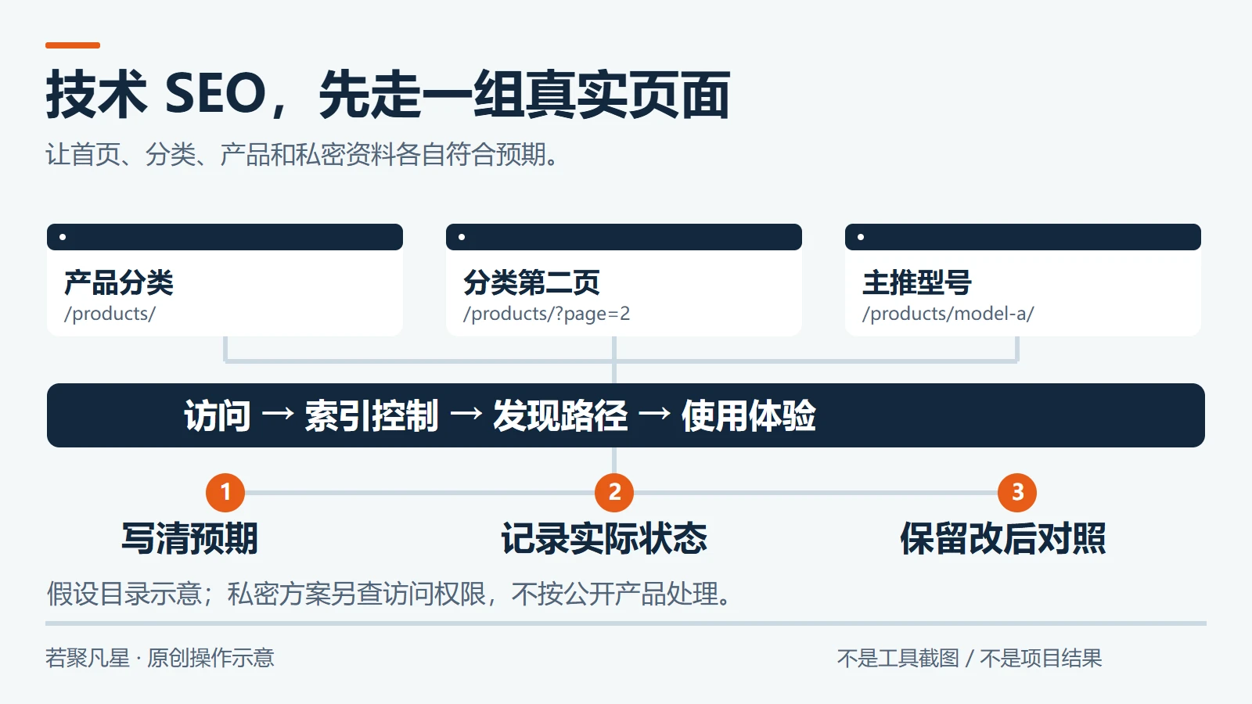This screenshot has height=704, width=1252.
Task: Select the subtitle 让首页、分类、产品和私密资料各自符合预期
Action: click(x=302, y=154)
